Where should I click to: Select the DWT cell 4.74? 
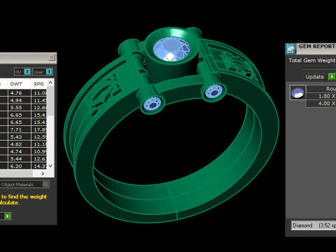20,151
